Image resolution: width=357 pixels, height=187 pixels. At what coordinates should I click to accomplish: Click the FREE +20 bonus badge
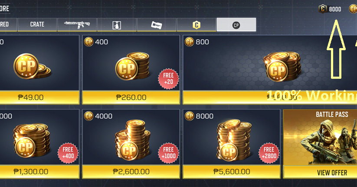point(168,79)
